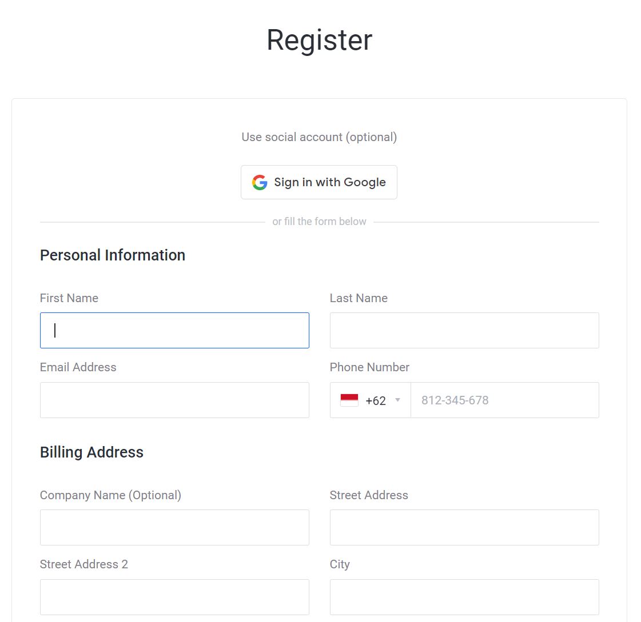Click the Indonesian flag icon in phone field
Image resolution: width=641 pixels, height=622 pixels.
coord(349,400)
